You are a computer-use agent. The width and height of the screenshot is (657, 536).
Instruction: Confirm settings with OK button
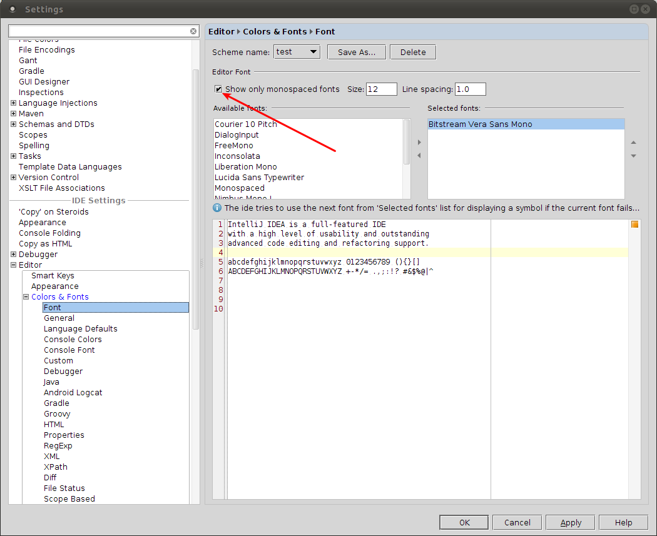pos(464,523)
